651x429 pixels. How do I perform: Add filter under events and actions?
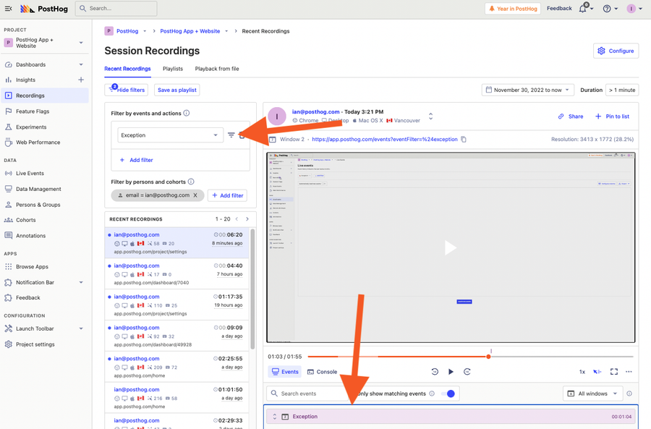pyautogui.click(x=137, y=160)
